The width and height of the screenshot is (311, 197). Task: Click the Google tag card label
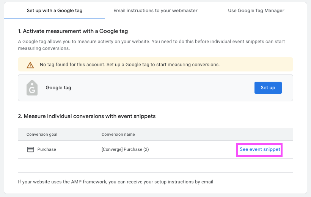pos(58,88)
